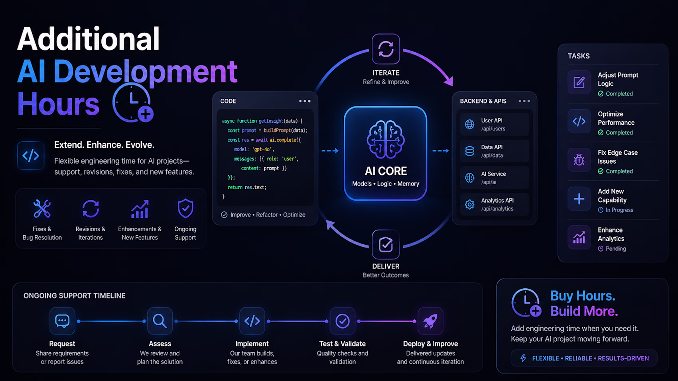This screenshot has height=381, width=678.
Task: Click the "Add New Capability" task title
Action: (x=612, y=196)
